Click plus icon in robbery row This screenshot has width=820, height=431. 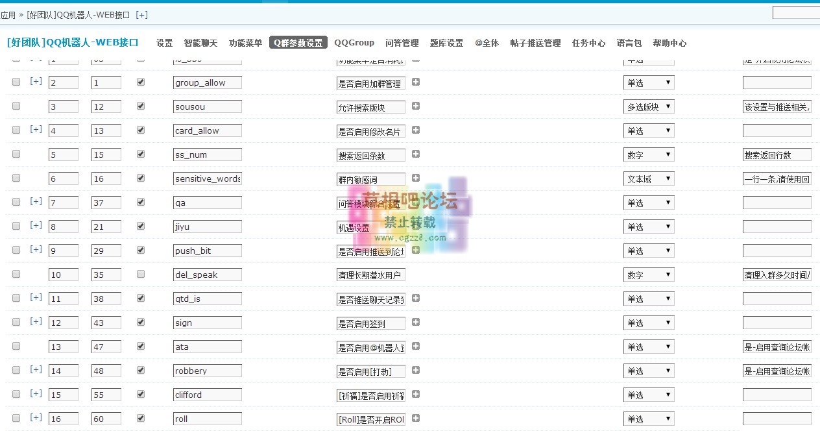pos(416,370)
